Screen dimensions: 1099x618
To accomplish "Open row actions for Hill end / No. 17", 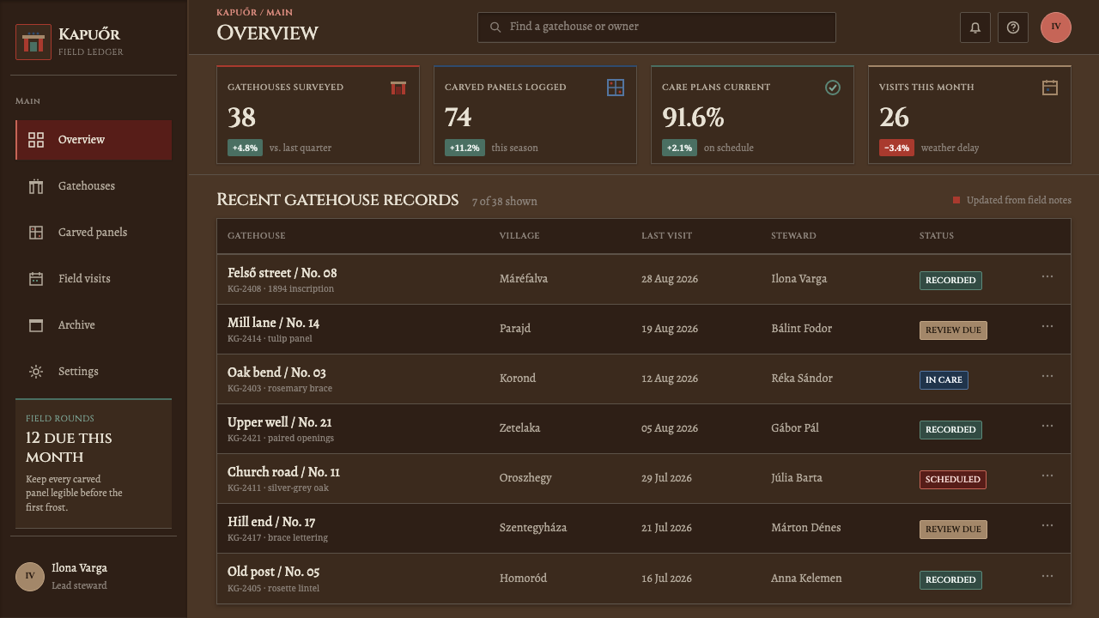I will tap(1047, 526).
